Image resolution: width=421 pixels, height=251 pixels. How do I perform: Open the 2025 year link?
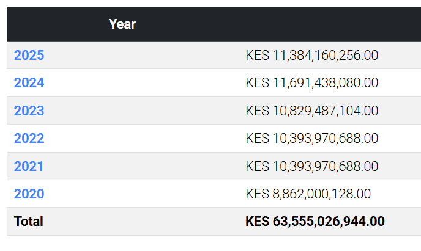coord(29,56)
